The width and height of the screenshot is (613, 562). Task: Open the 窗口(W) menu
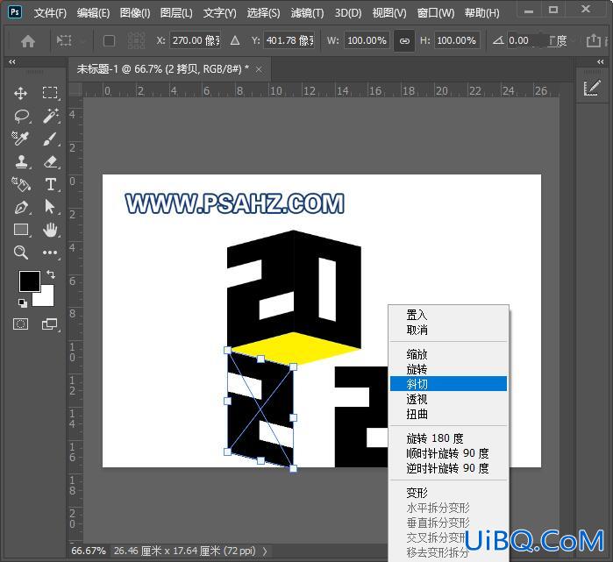coord(436,13)
